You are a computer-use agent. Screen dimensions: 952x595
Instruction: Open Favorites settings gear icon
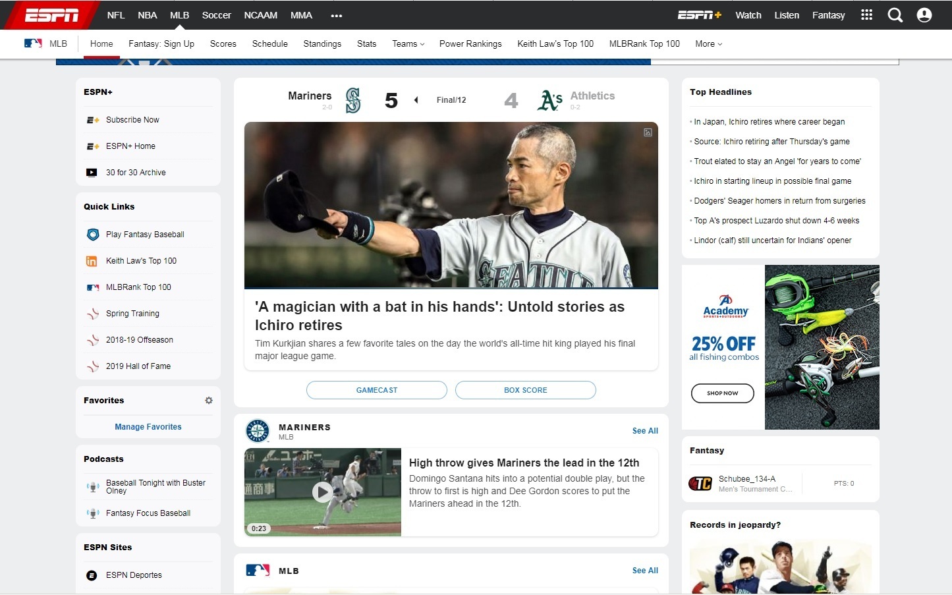tap(209, 401)
